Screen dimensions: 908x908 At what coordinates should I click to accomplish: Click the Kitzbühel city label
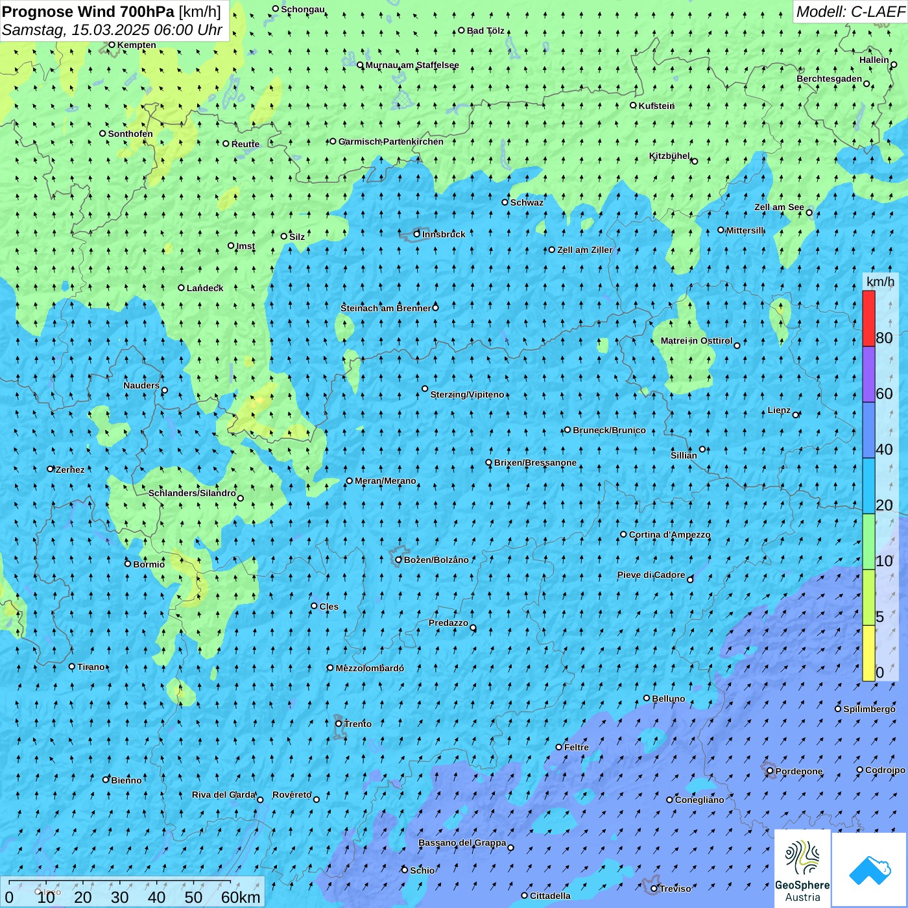click(x=669, y=156)
